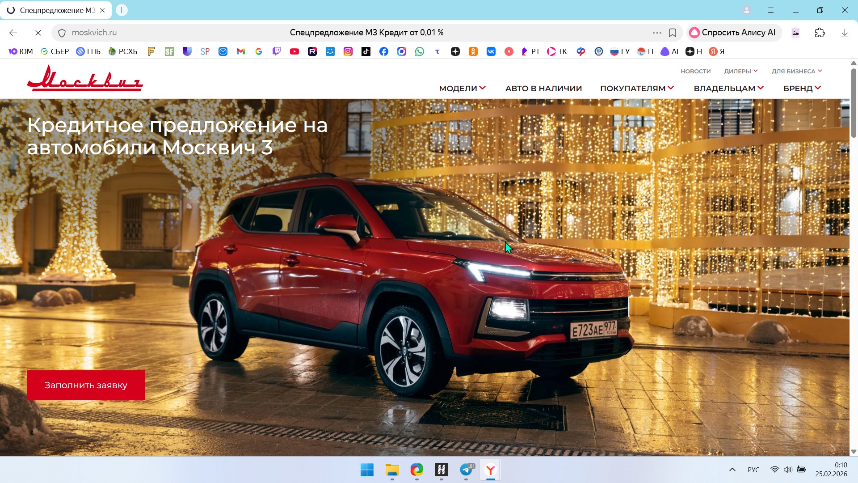The image size is (858, 483).
Task: Open the downloads arrow icon
Action: (x=844, y=33)
